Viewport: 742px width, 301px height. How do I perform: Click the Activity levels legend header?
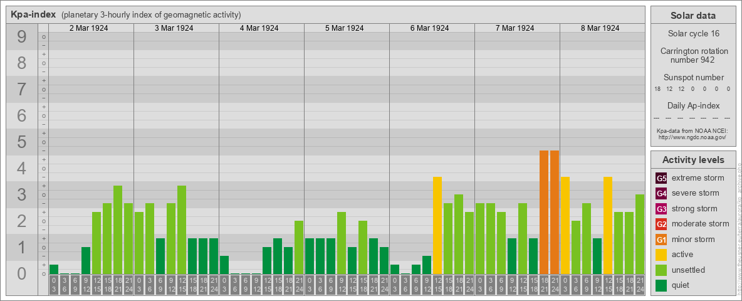pyautogui.click(x=693, y=160)
